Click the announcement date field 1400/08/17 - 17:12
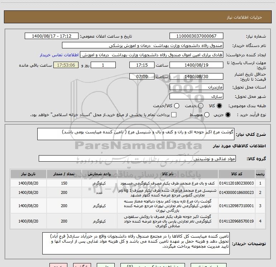276x267 pixels. click(x=52, y=36)
